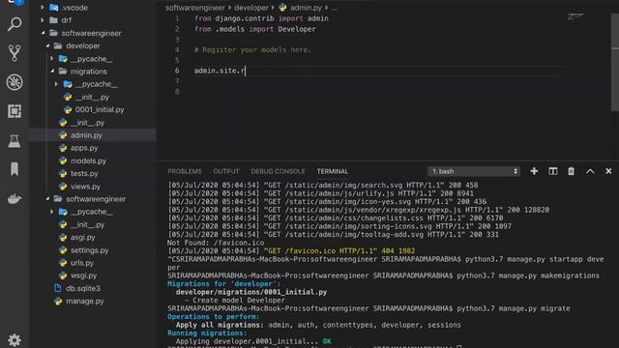Switch to the OUTPUT tab
This screenshot has width=619, height=348.
pos(226,171)
